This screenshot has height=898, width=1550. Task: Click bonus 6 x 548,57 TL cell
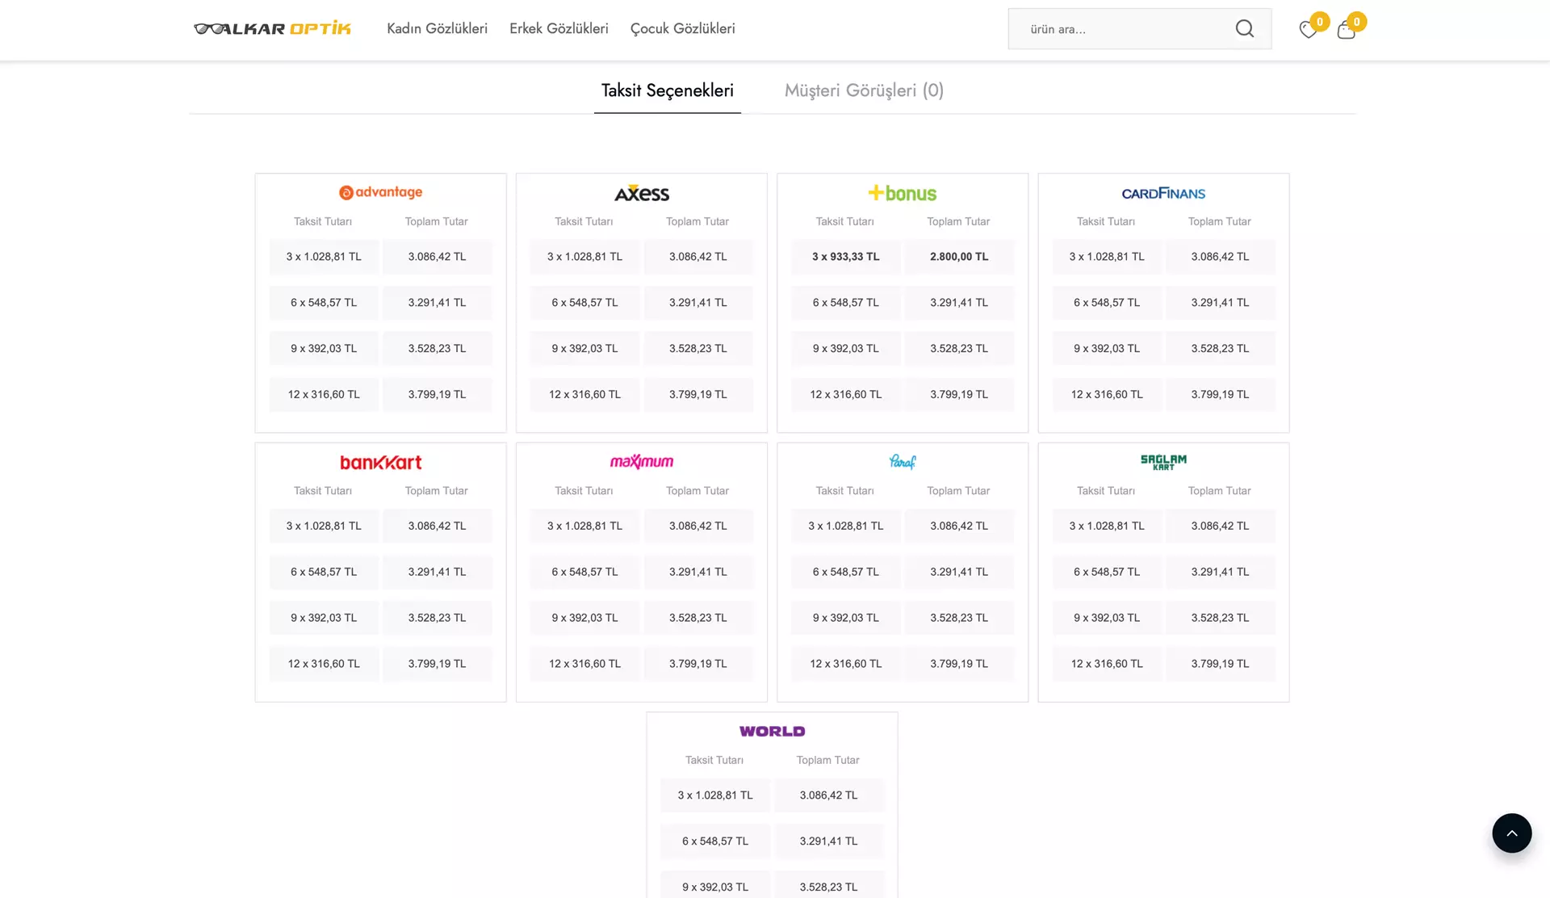point(845,303)
